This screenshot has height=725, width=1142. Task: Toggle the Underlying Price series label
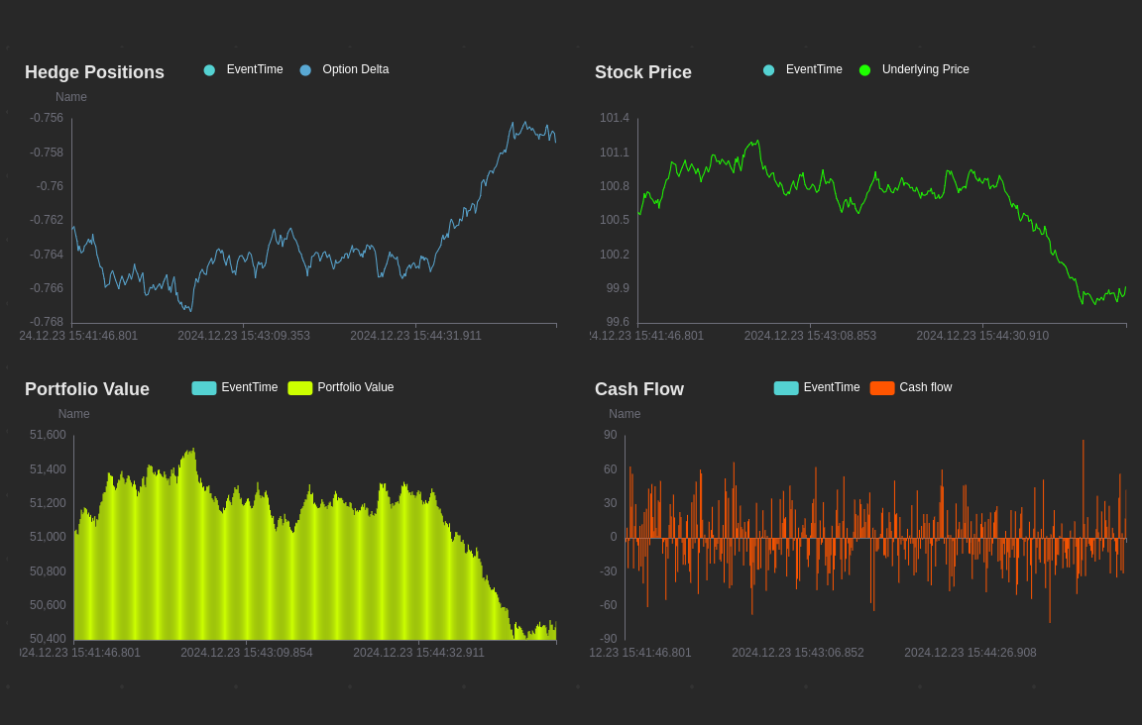pos(925,69)
